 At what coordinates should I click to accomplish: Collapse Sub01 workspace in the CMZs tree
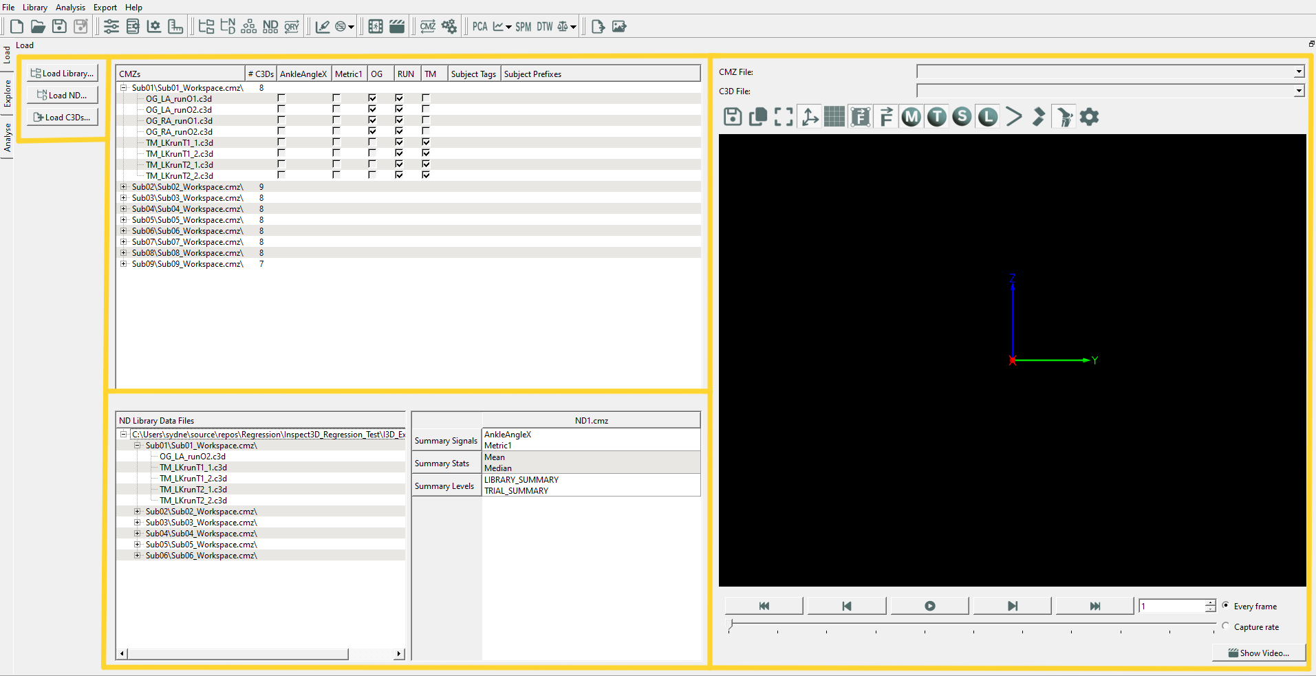[124, 88]
